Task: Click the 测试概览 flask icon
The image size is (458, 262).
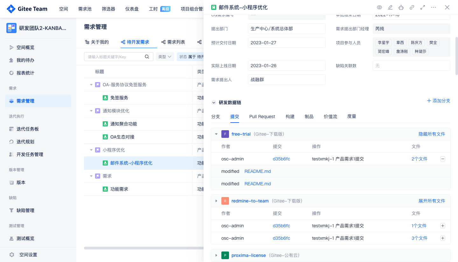Action: pyautogui.click(x=11, y=238)
